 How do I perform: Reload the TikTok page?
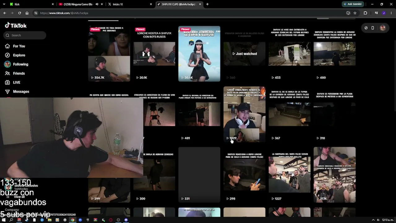19,13
